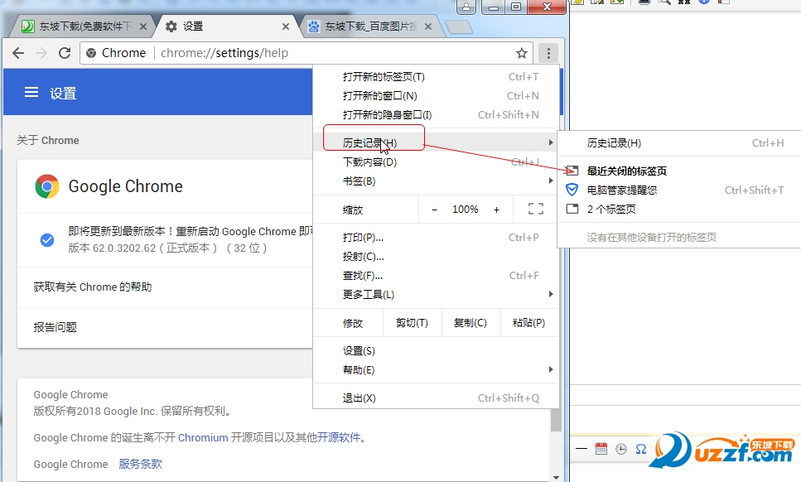The width and height of the screenshot is (801, 482).
Task: Open 设置(S) from the menu
Action: pyautogui.click(x=436, y=351)
